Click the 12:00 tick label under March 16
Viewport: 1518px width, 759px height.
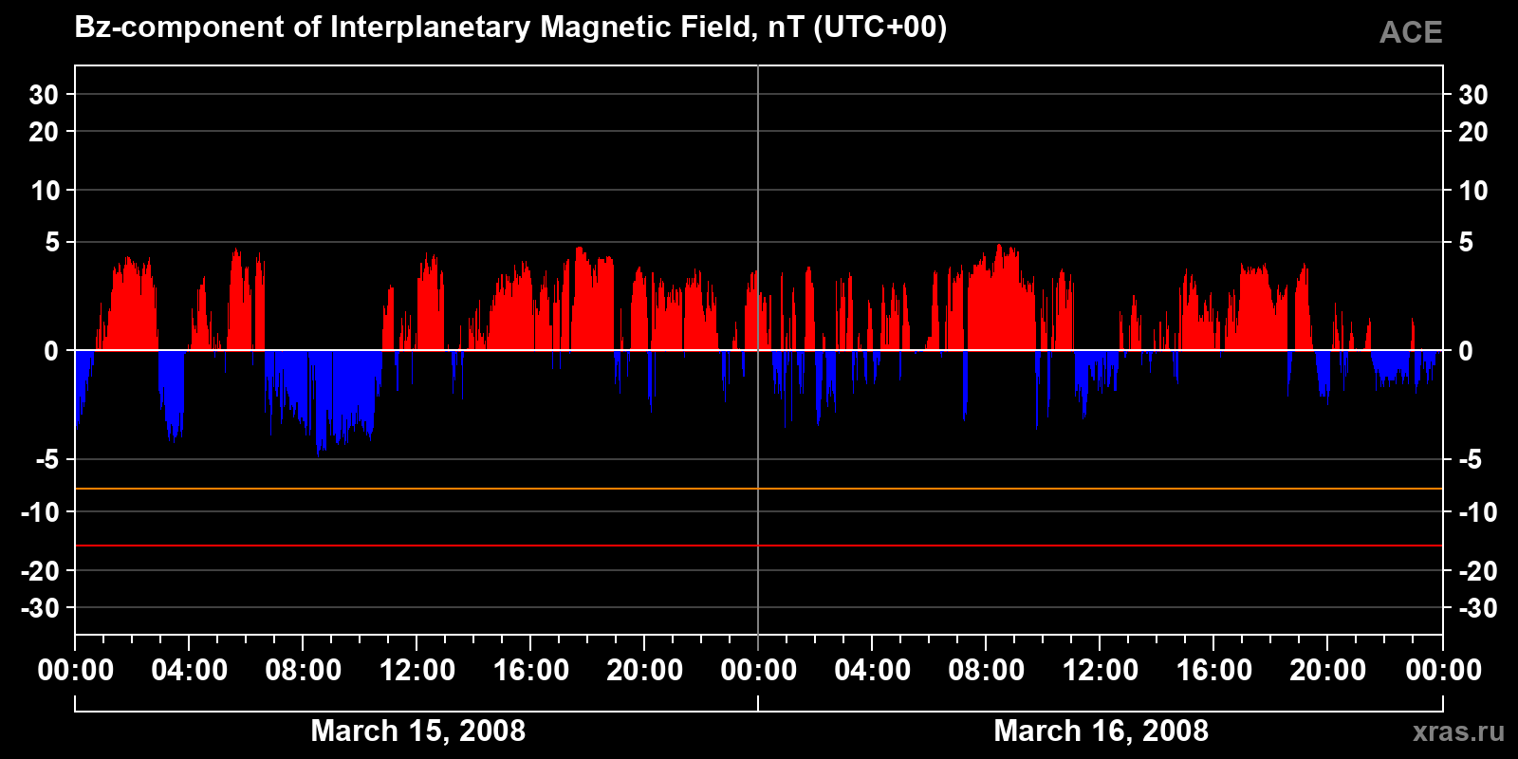1101,671
